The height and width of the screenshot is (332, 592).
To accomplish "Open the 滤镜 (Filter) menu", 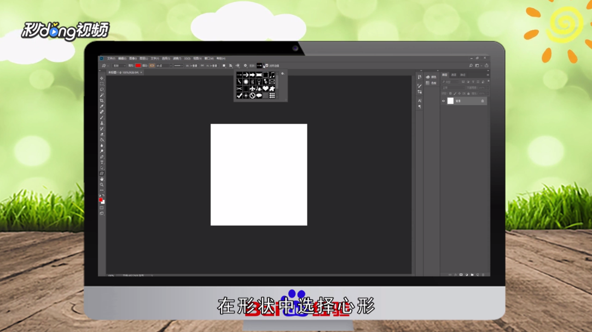I will click(x=177, y=58).
